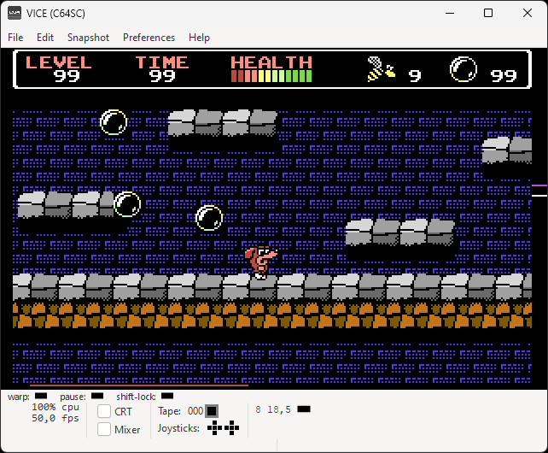Close the VICE emulator window
This screenshot has width=548, height=453.
[x=528, y=14]
